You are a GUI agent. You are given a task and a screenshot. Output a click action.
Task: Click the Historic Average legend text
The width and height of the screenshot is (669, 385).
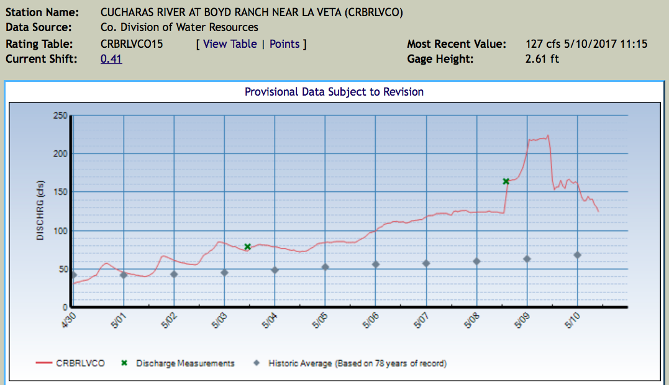(x=357, y=363)
